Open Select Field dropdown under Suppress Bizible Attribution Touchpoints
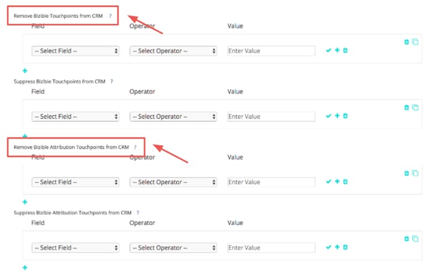The height and width of the screenshot is (278, 436). [x=76, y=247]
